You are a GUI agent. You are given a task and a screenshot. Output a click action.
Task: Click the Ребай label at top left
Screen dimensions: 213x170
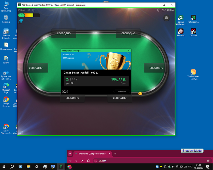pos(22,10)
